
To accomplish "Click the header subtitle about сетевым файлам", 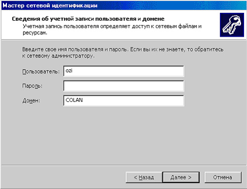I will coord(112,29).
